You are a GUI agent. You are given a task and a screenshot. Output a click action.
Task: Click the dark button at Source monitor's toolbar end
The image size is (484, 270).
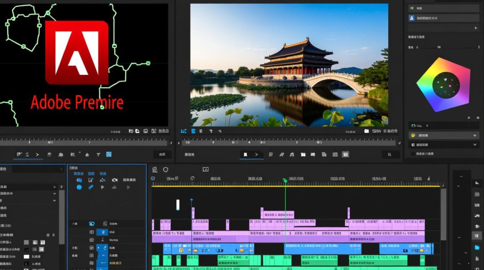pyautogui.click(x=162, y=154)
